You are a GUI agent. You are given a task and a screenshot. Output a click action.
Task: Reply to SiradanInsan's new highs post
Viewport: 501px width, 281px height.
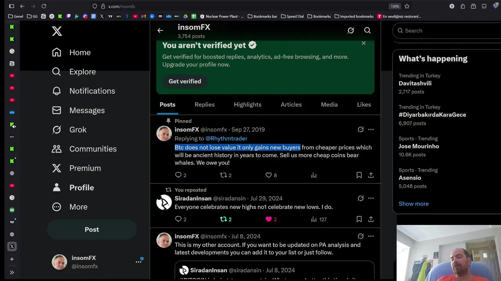tap(178, 219)
